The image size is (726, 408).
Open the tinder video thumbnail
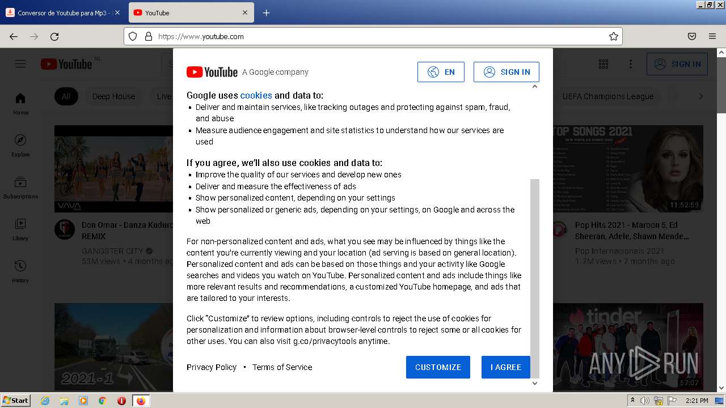point(628,346)
